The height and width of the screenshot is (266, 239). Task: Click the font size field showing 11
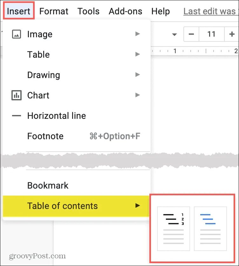click(211, 34)
